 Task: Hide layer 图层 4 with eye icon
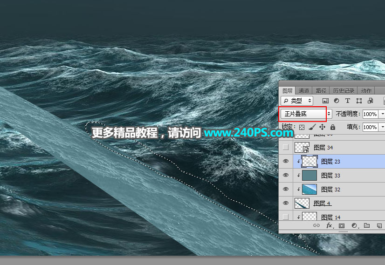[286, 203]
